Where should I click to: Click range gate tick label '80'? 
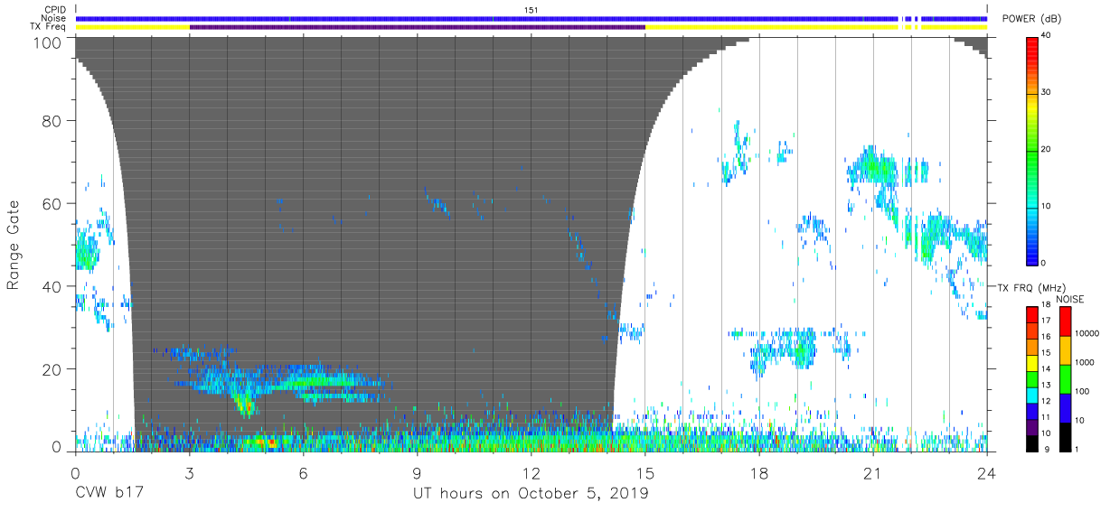(52, 120)
